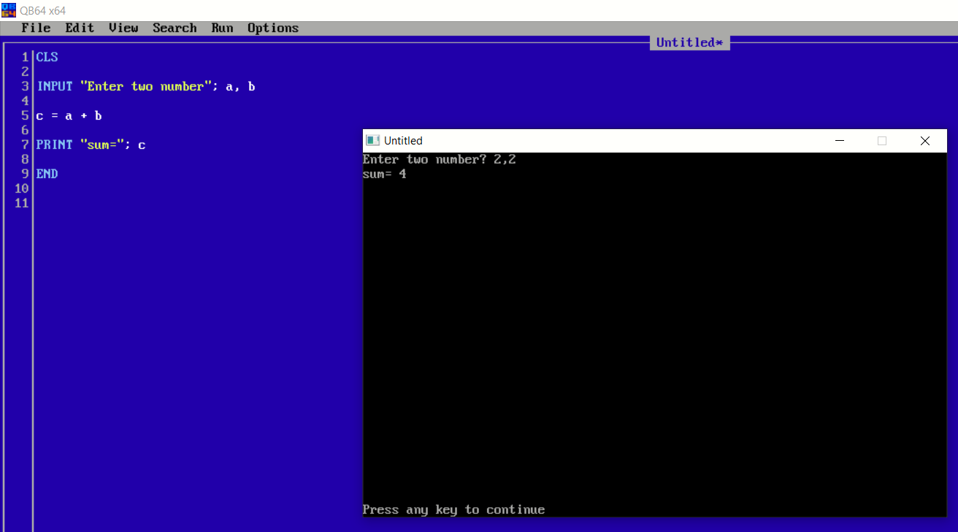958x532 pixels.
Task: Click the c = a + b expression
Action: [x=69, y=115]
